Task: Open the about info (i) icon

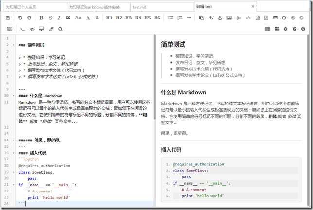Action: [x=303, y=29]
